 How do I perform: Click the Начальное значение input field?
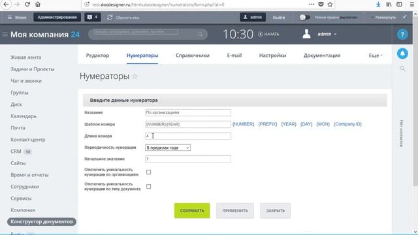[188, 159]
